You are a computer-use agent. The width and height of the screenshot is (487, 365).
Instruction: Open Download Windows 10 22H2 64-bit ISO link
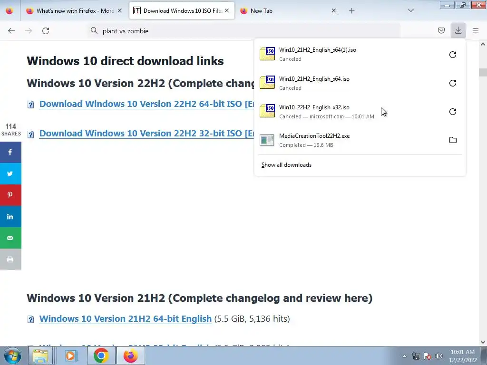pyautogui.click(x=147, y=104)
